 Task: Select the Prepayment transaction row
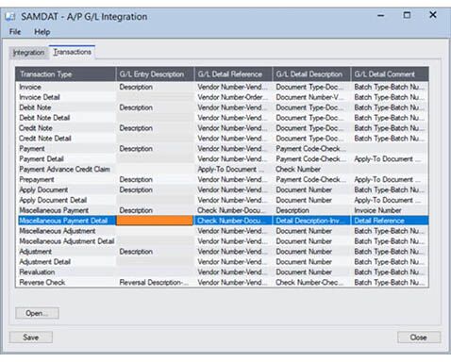point(222,179)
